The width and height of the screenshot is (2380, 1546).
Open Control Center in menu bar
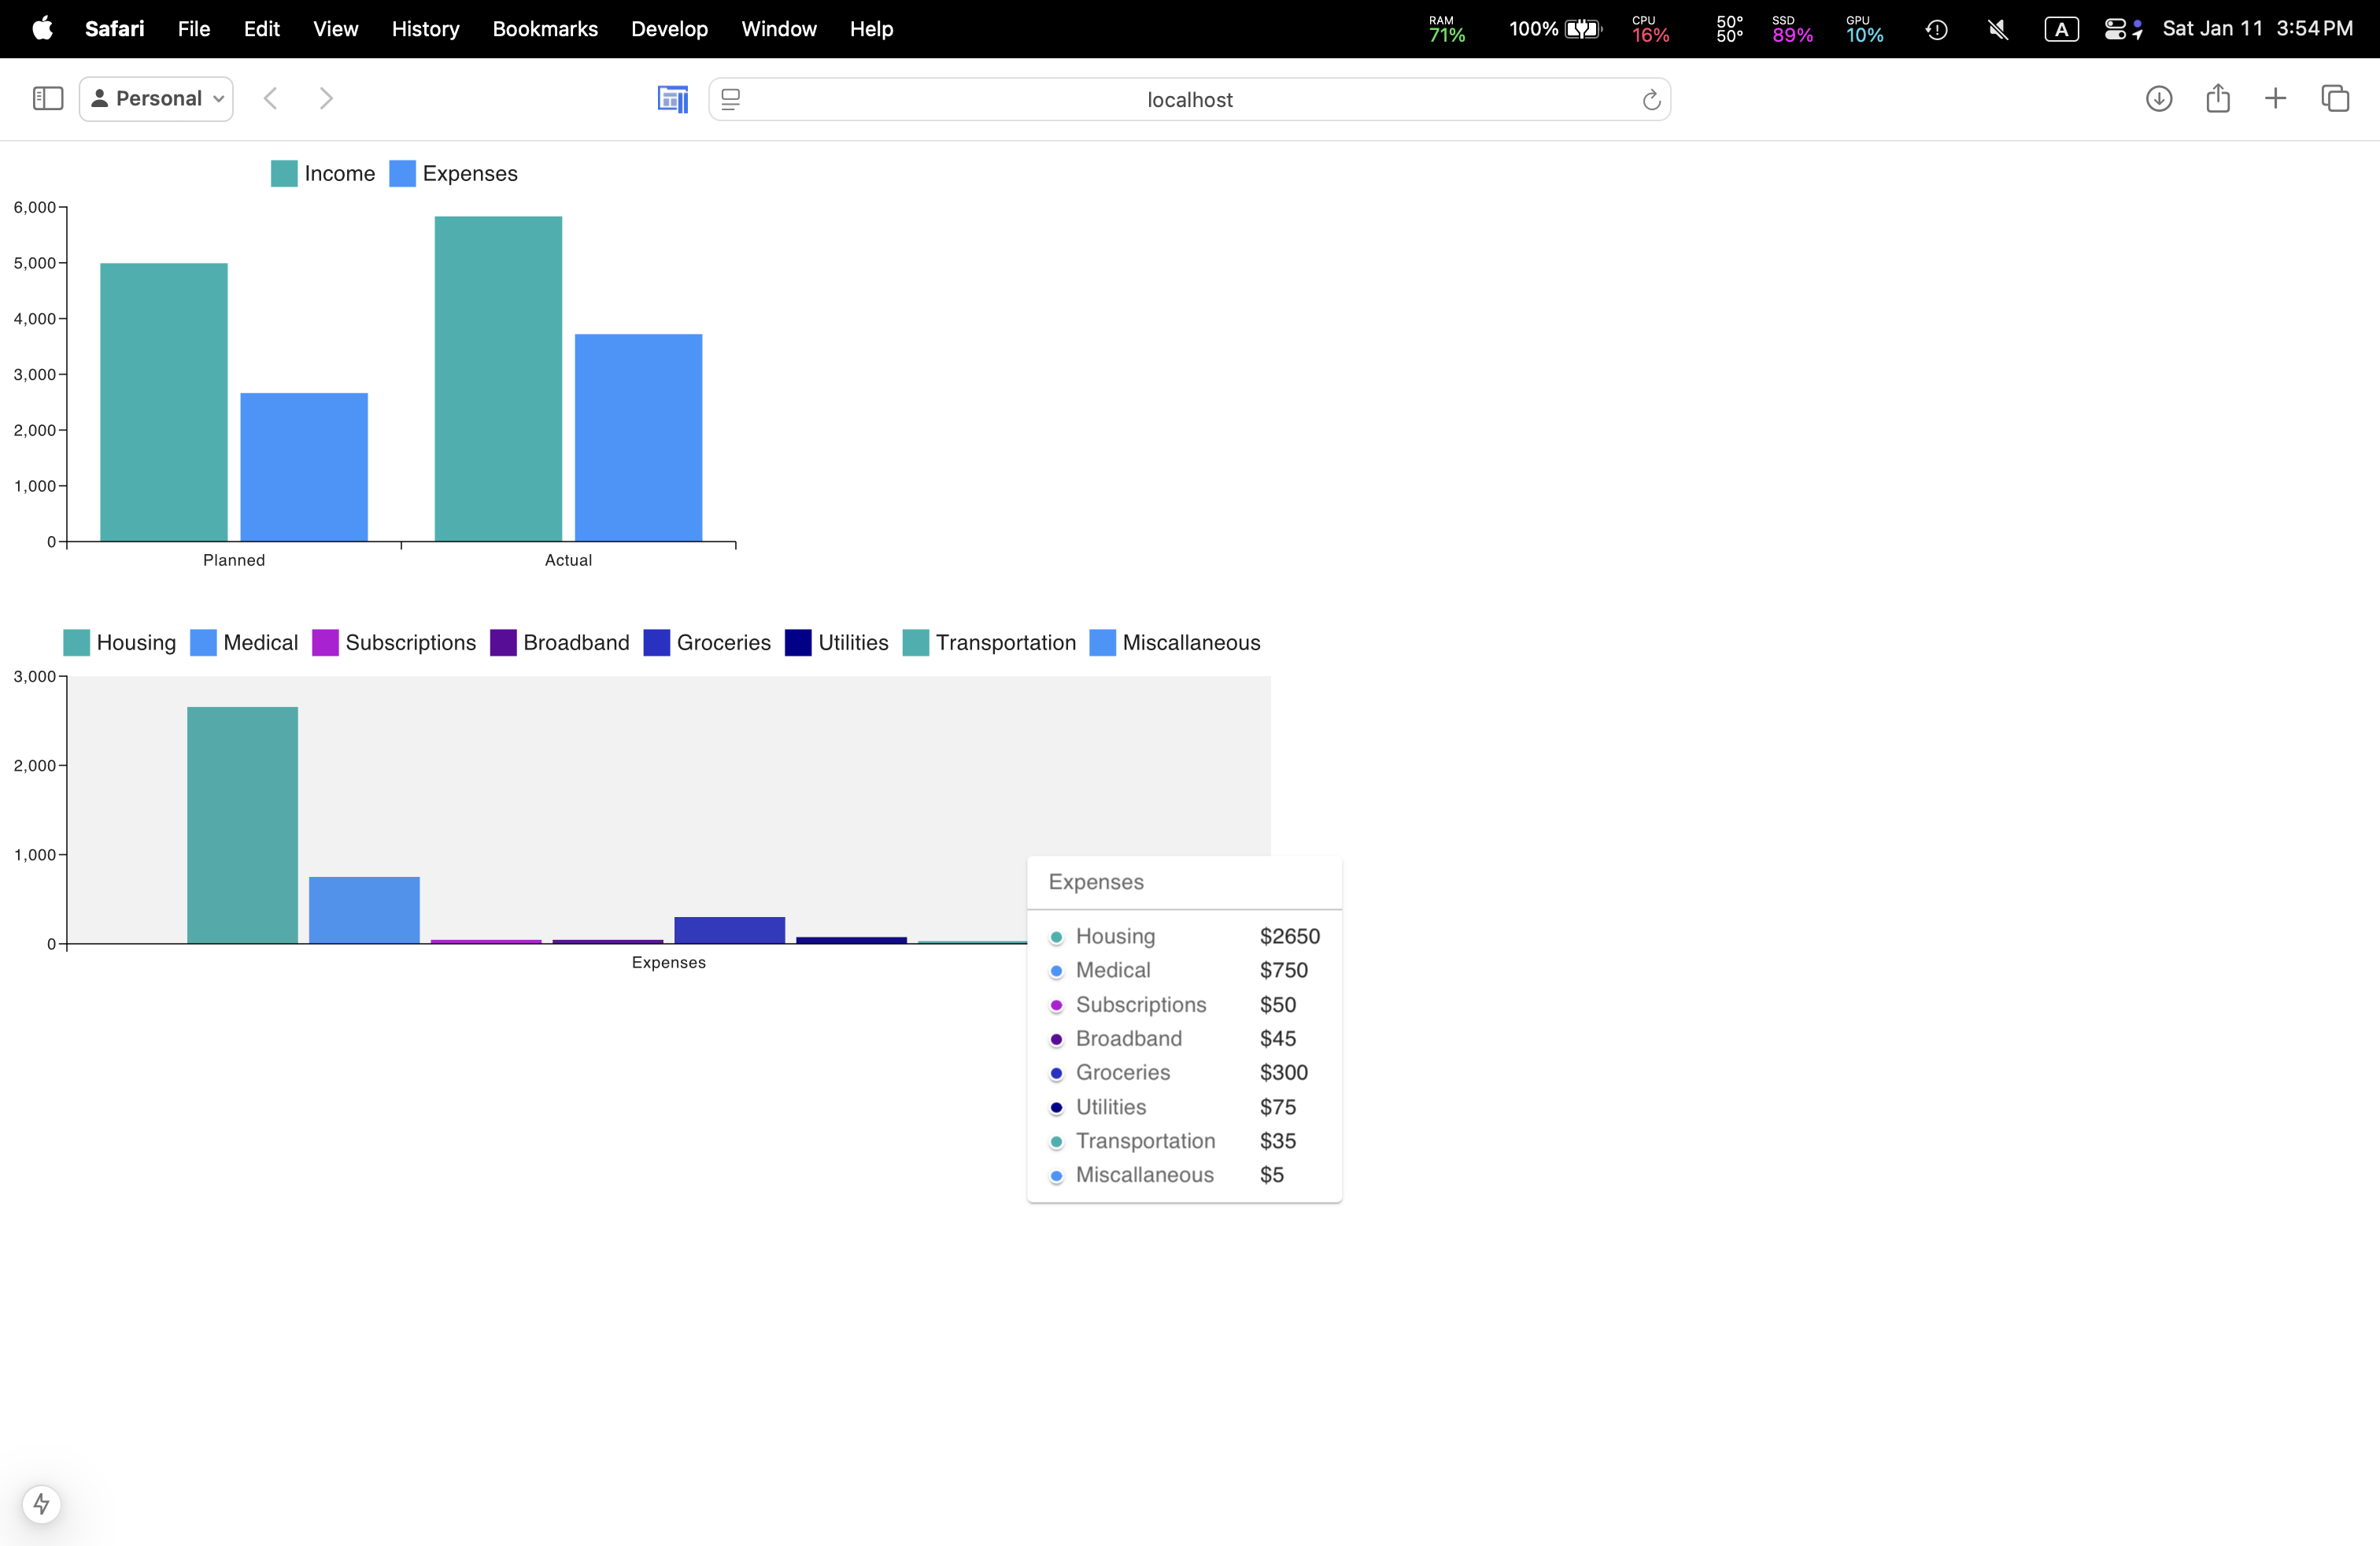pos(2114,29)
